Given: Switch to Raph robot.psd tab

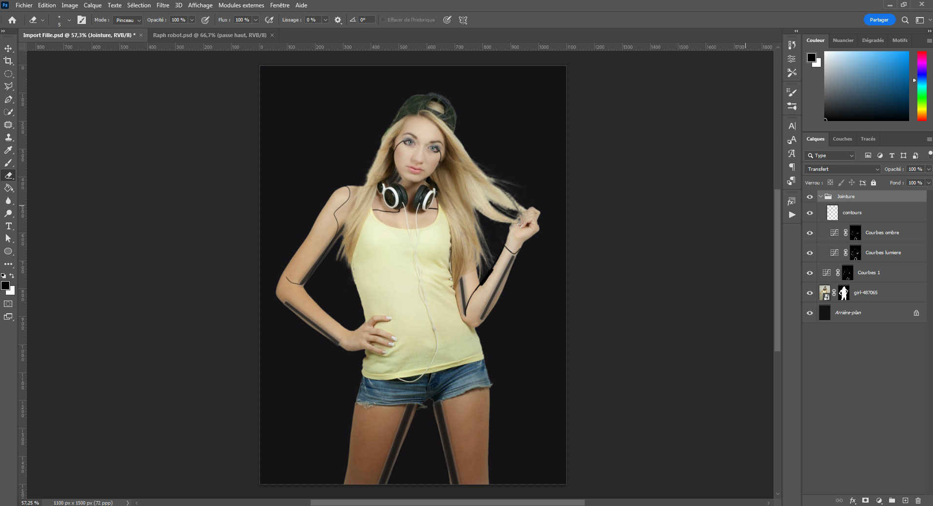Looking at the screenshot, I should [210, 35].
